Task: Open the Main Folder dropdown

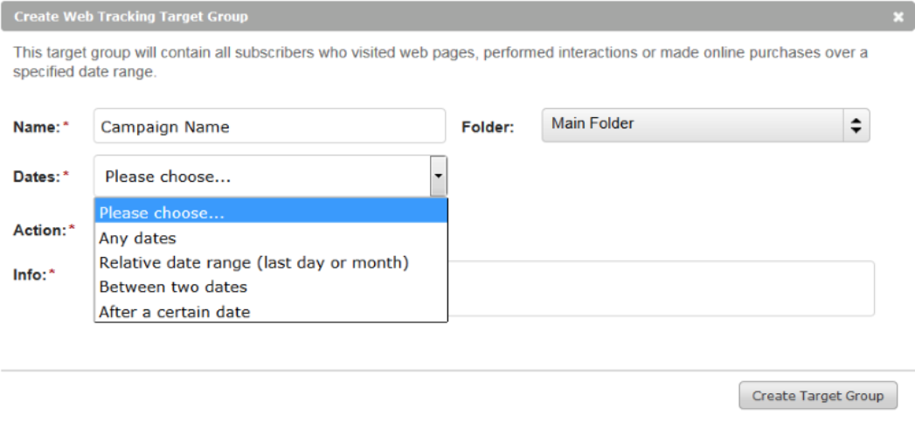Action: pos(705,125)
